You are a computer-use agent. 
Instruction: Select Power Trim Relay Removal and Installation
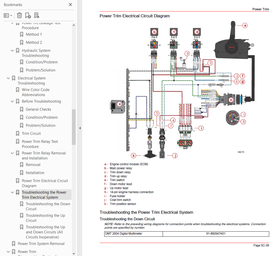44,156
